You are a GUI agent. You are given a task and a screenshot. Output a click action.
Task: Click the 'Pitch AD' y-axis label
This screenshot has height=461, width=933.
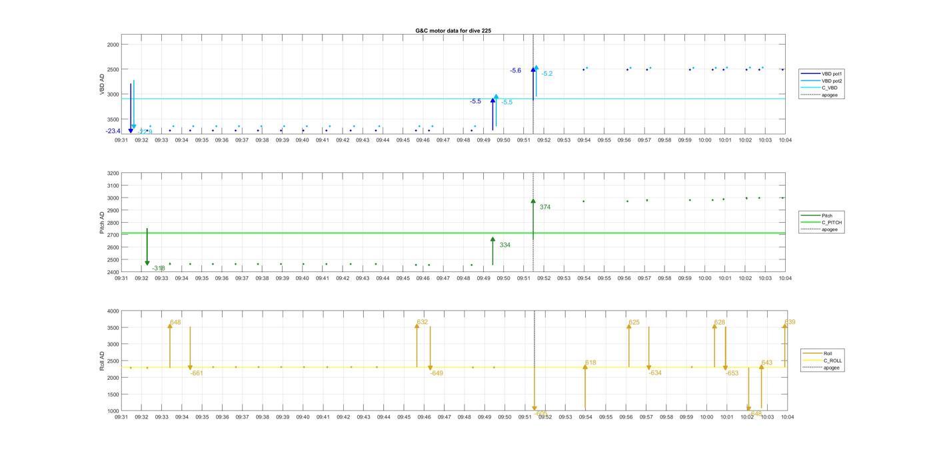coord(103,223)
